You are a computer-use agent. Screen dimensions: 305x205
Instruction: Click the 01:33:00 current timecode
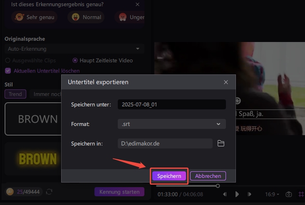[x=167, y=194]
